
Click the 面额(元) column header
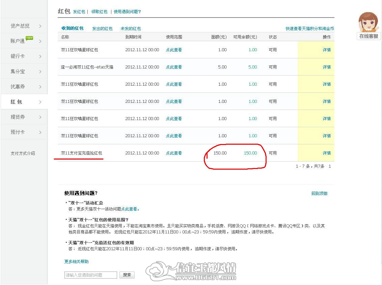pyautogui.click(x=219, y=37)
